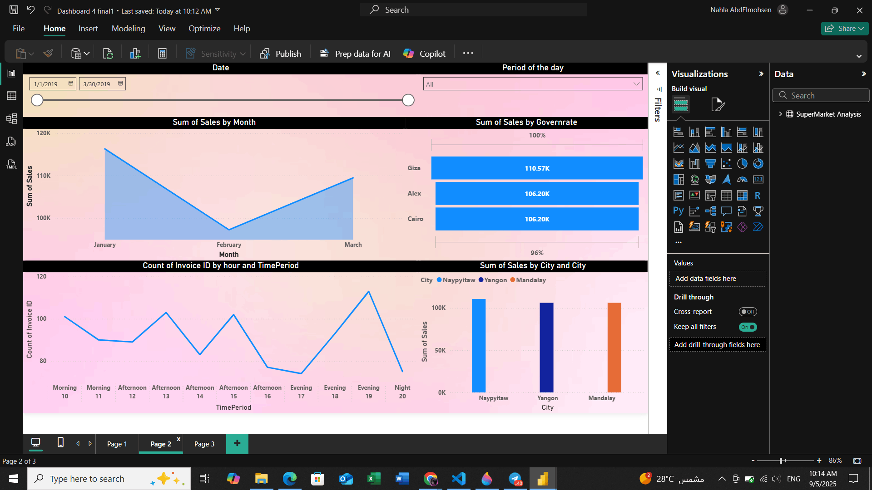872x490 pixels.
Task: Click Publish in the ribbon
Action: pyautogui.click(x=281, y=53)
